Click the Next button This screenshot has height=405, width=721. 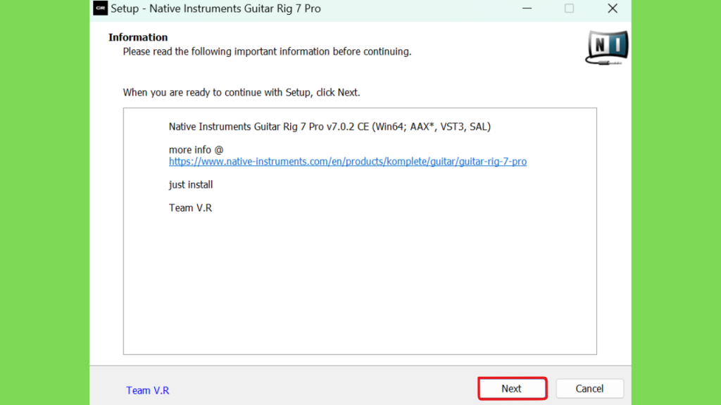(x=513, y=388)
